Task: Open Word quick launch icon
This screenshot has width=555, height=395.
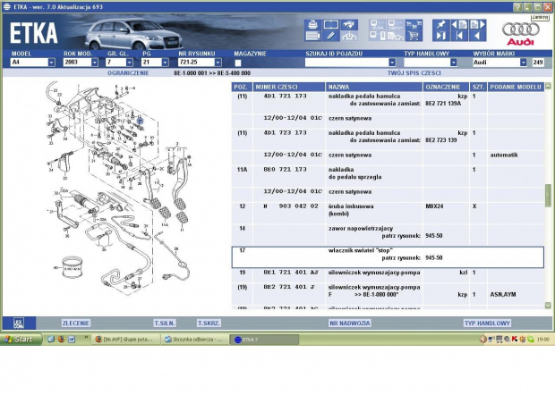Action: pyautogui.click(x=72, y=340)
